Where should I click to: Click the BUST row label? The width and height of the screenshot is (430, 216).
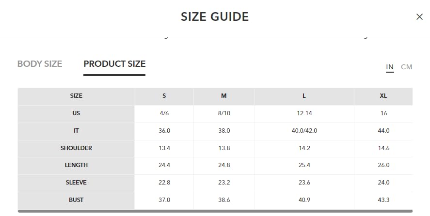click(x=76, y=200)
